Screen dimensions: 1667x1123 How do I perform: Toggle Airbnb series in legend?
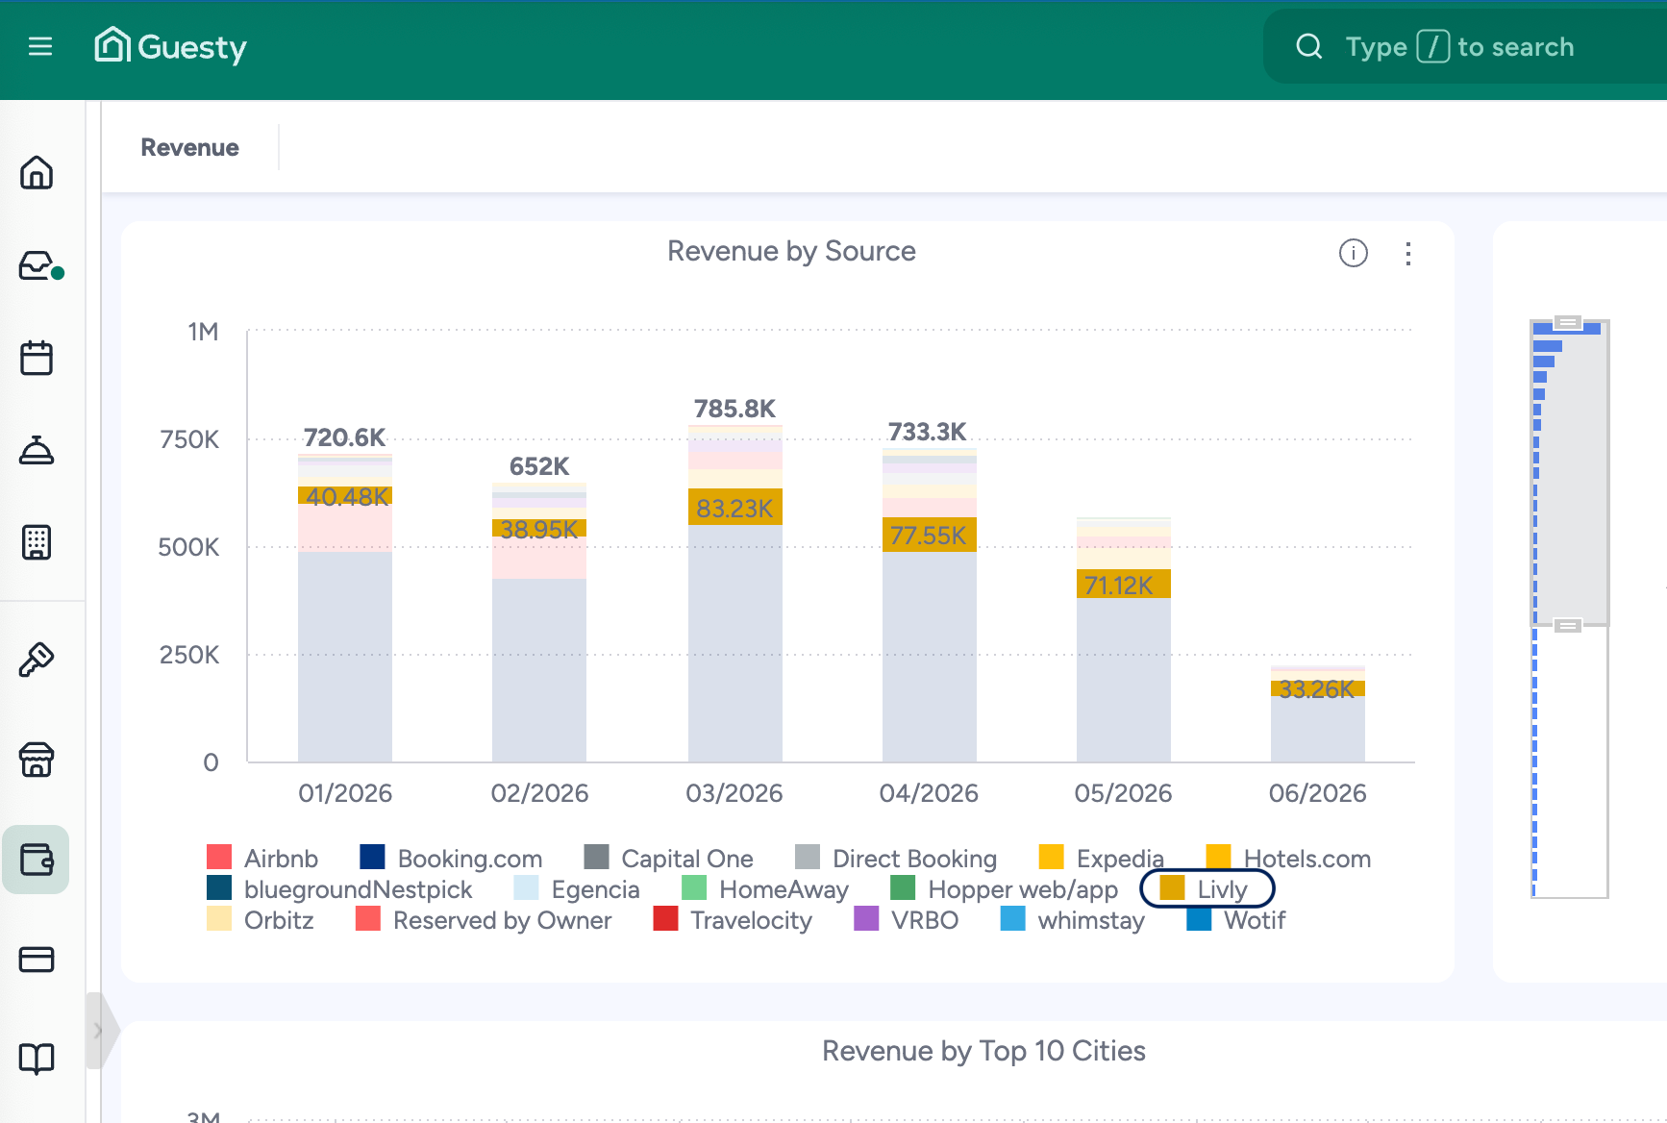coord(262,858)
